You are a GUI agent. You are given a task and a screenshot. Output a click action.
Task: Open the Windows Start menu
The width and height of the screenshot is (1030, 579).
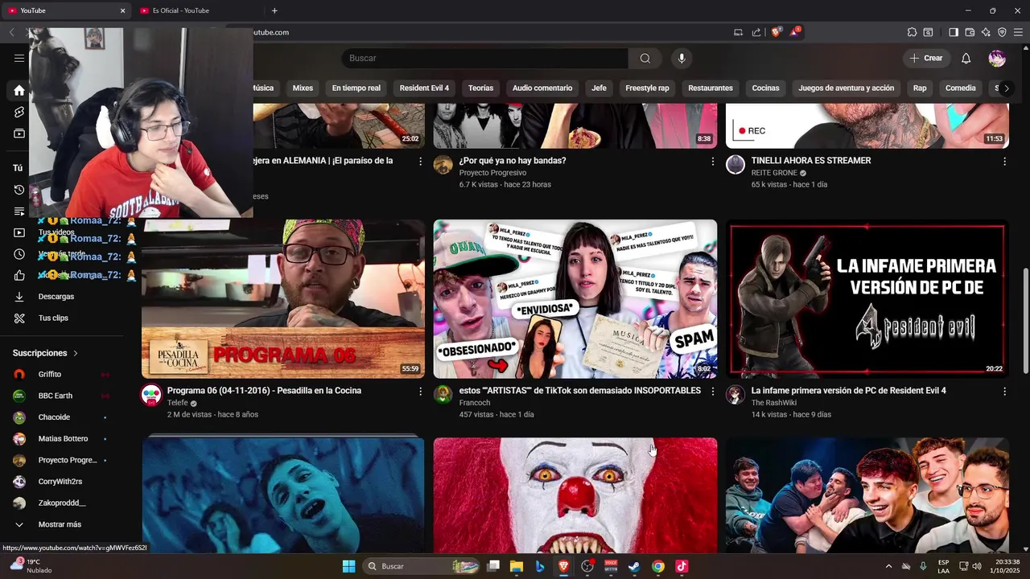tap(348, 566)
